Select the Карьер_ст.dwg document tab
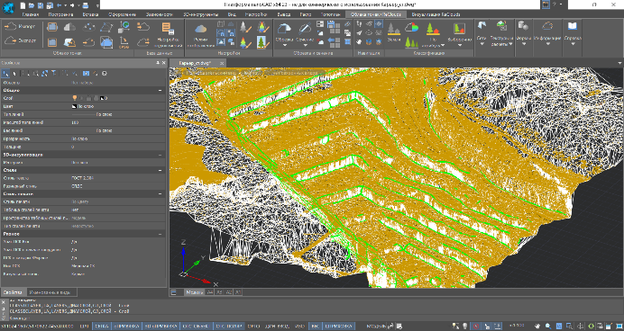The image size is (624, 331). click(x=194, y=63)
